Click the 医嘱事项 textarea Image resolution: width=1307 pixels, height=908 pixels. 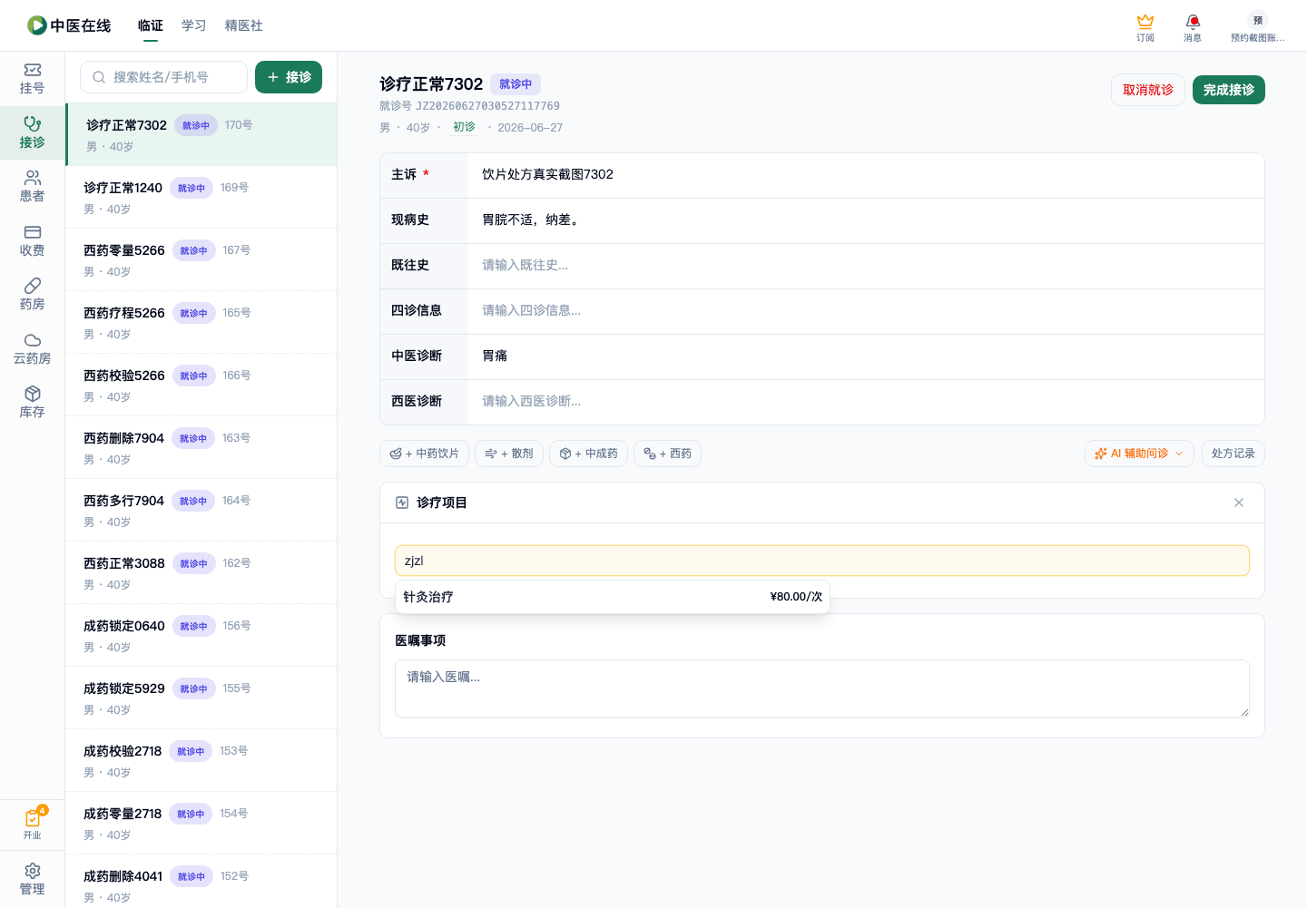point(822,688)
